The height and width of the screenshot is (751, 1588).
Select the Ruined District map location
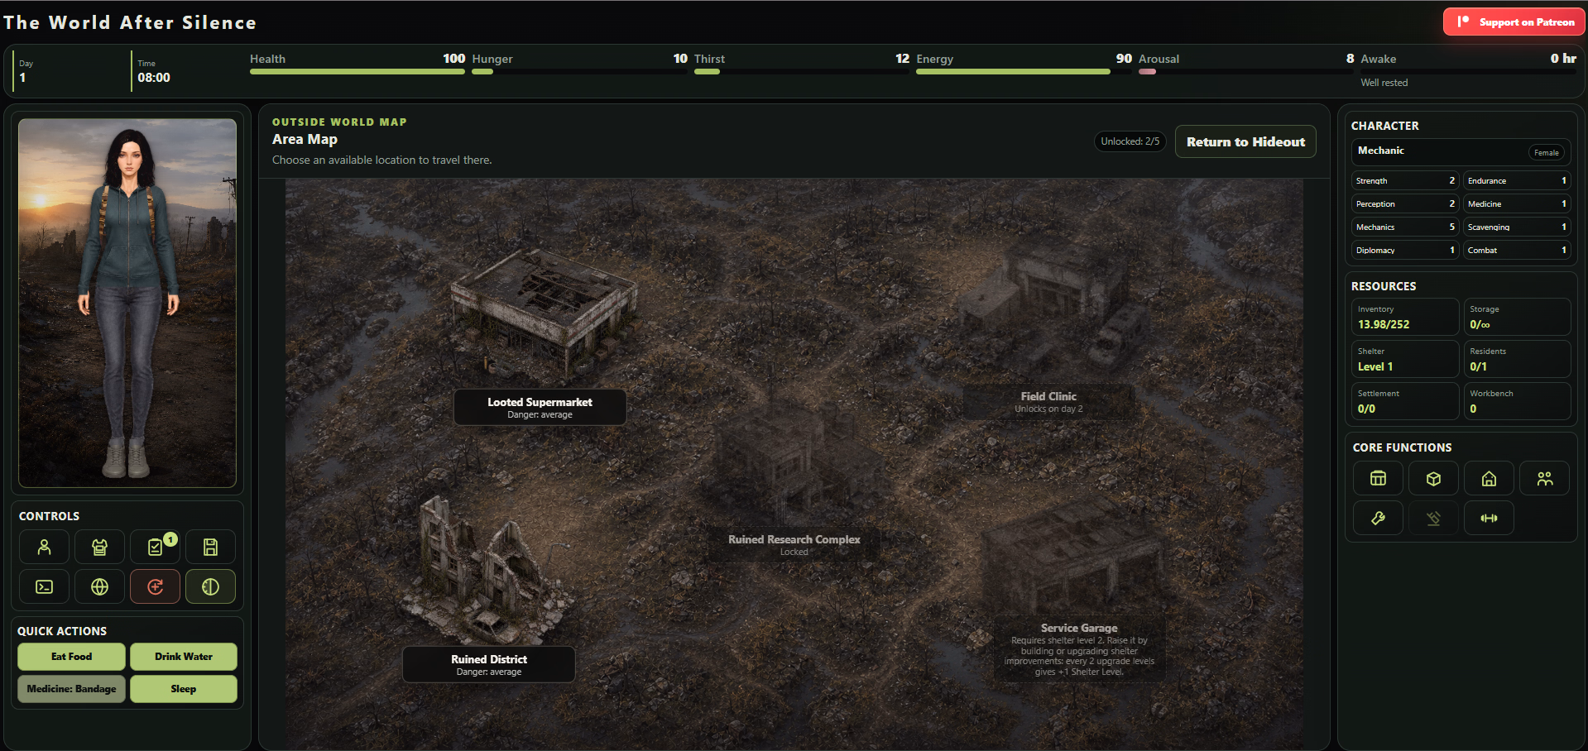click(x=488, y=664)
